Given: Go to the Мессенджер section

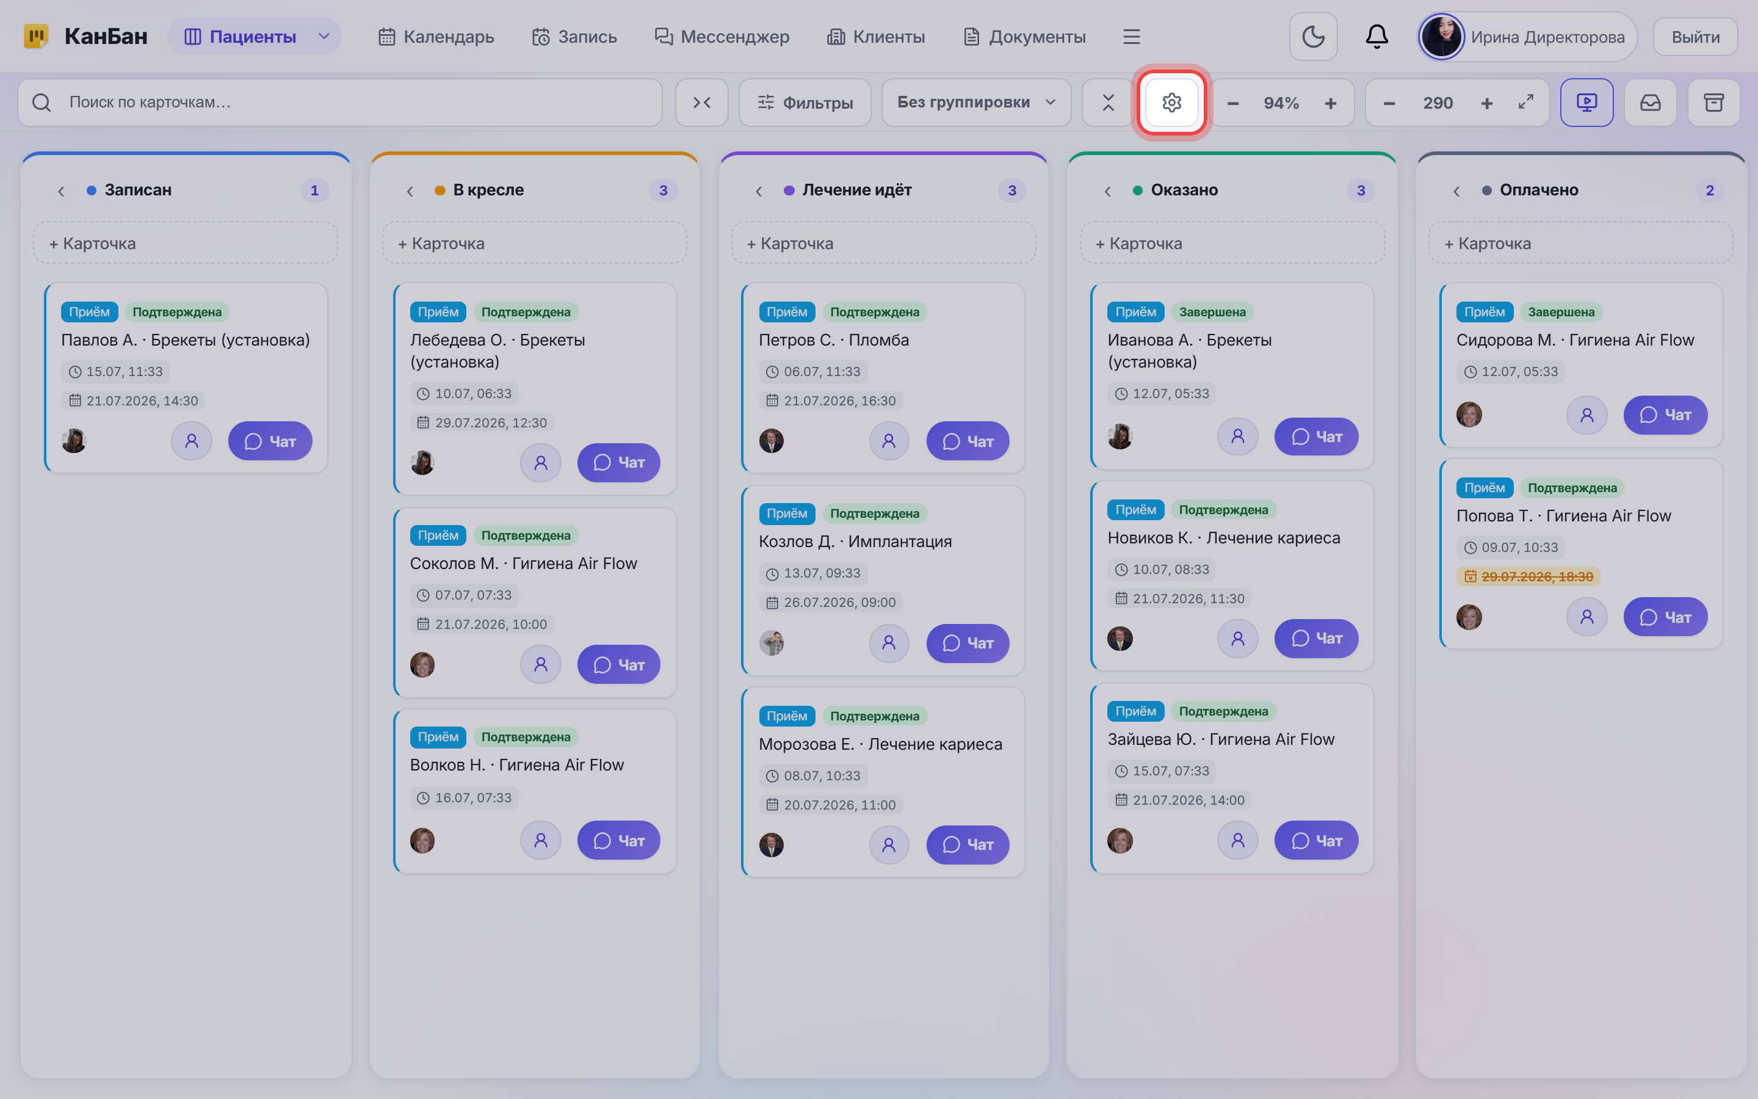Looking at the screenshot, I should tap(722, 37).
